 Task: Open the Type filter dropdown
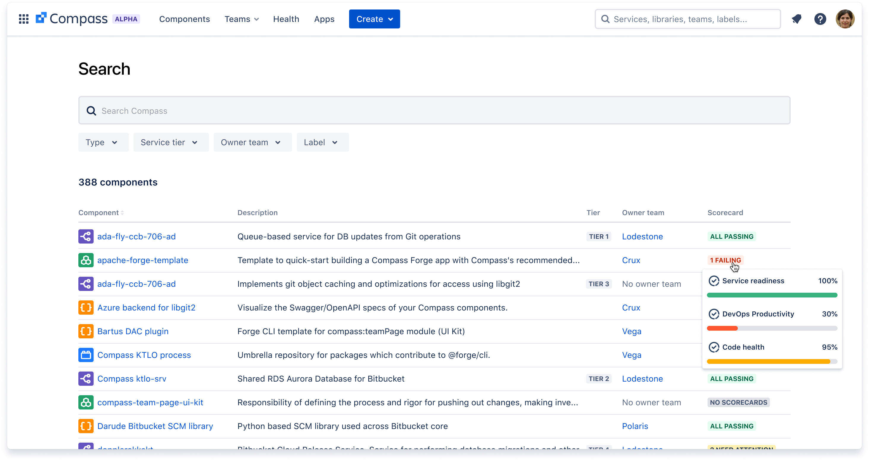pyautogui.click(x=103, y=142)
